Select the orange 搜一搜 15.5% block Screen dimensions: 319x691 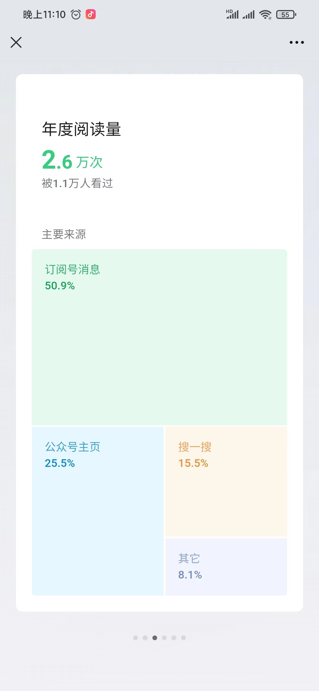click(x=226, y=481)
